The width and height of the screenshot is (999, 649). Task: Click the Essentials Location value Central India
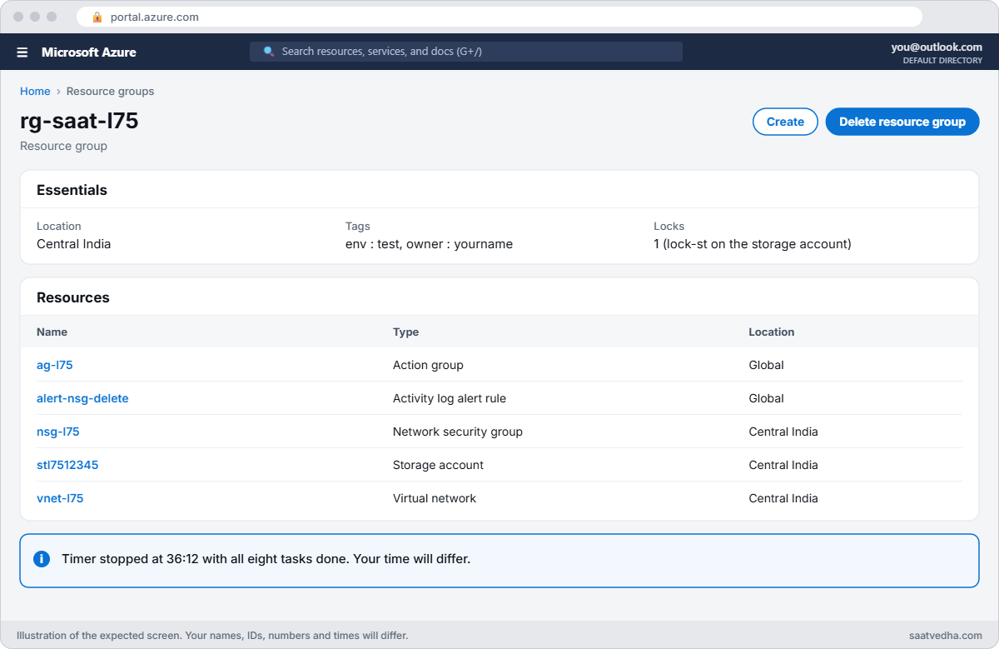pyautogui.click(x=73, y=244)
